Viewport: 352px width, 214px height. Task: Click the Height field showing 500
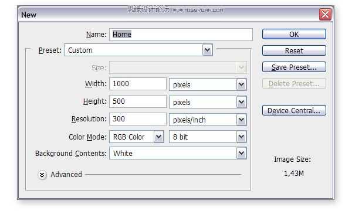[x=138, y=101]
